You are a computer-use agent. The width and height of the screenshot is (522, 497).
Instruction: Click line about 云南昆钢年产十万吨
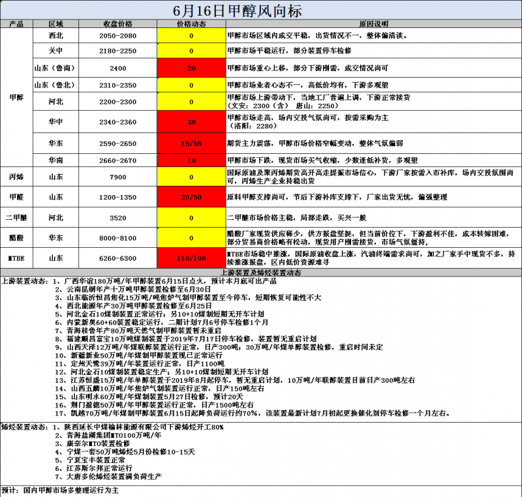[x=133, y=290]
